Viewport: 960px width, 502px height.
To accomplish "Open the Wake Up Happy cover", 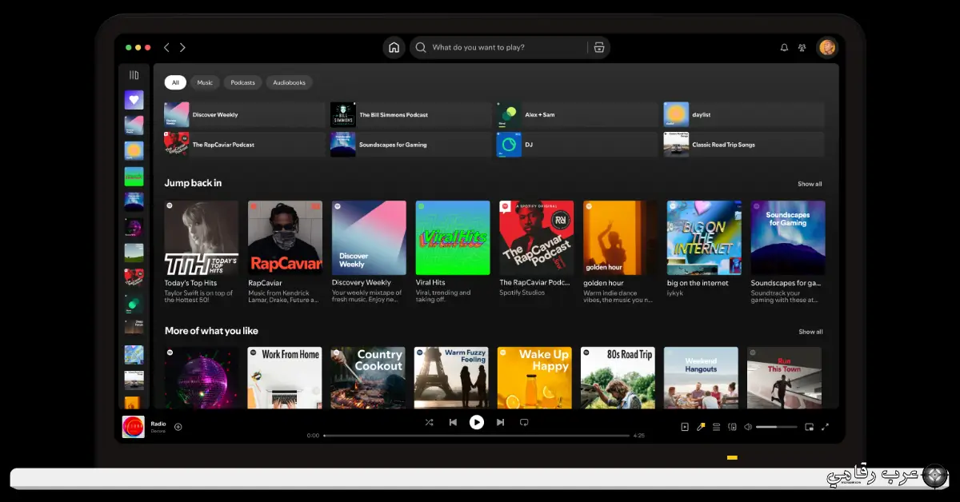I will (534, 377).
